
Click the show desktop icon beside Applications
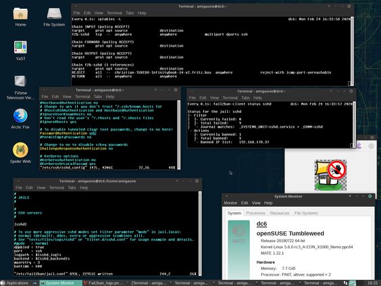point(34,283)
